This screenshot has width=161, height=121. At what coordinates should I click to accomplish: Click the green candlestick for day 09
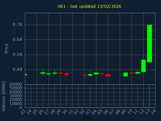click(126, 74)
